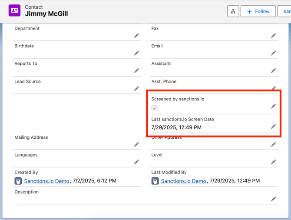Click the Lead Source field label

(27, 81)
